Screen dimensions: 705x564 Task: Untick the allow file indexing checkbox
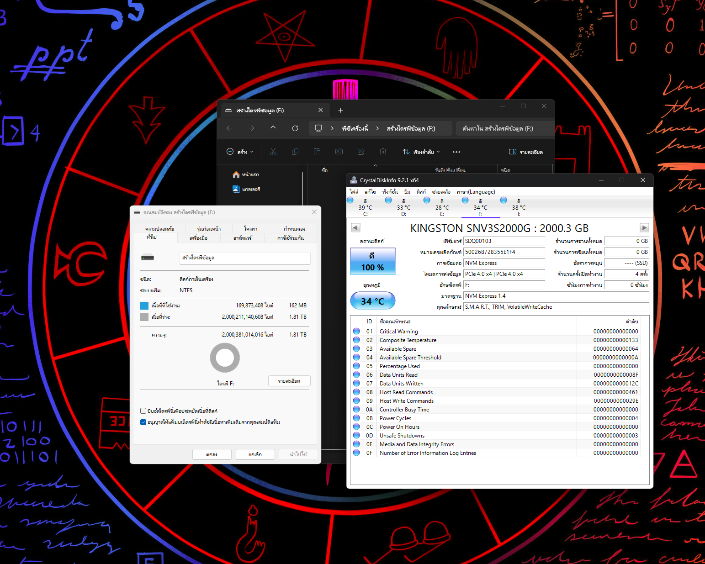point(143,422)
